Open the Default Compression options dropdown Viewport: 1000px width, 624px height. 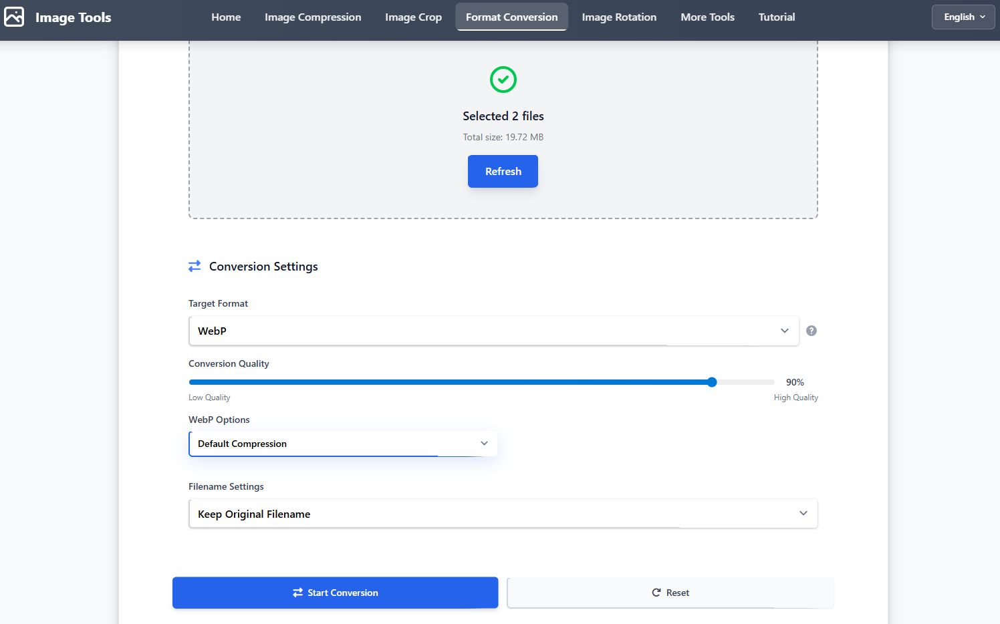click(343, 444)
